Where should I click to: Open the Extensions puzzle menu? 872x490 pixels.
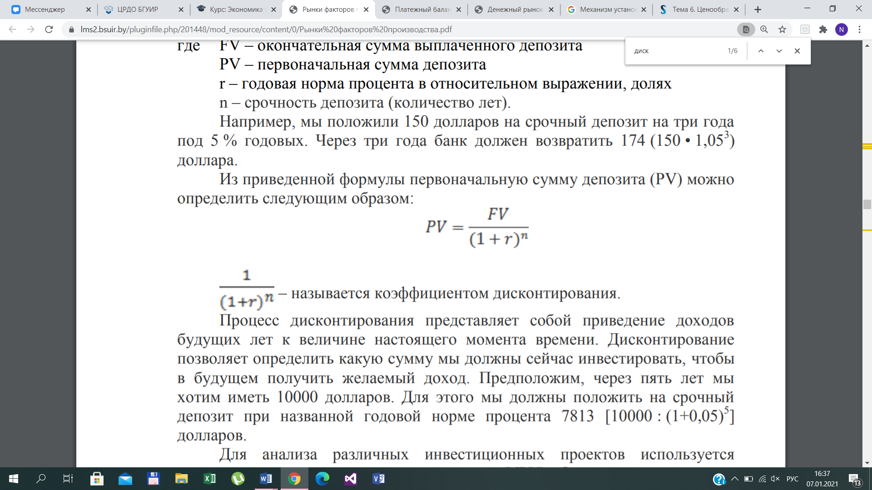(x=823, y=29)
